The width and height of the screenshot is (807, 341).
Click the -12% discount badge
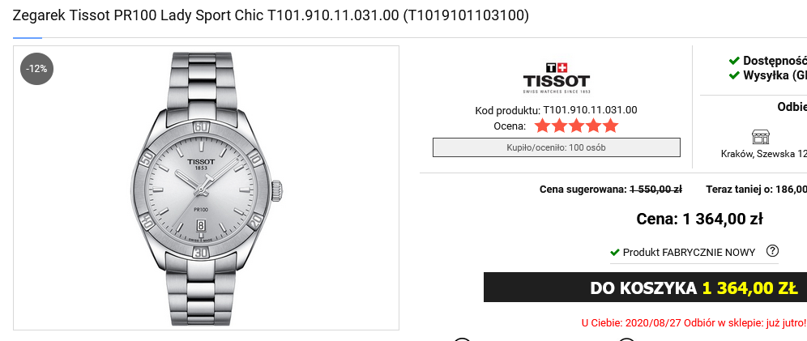[x=36, y=68]
